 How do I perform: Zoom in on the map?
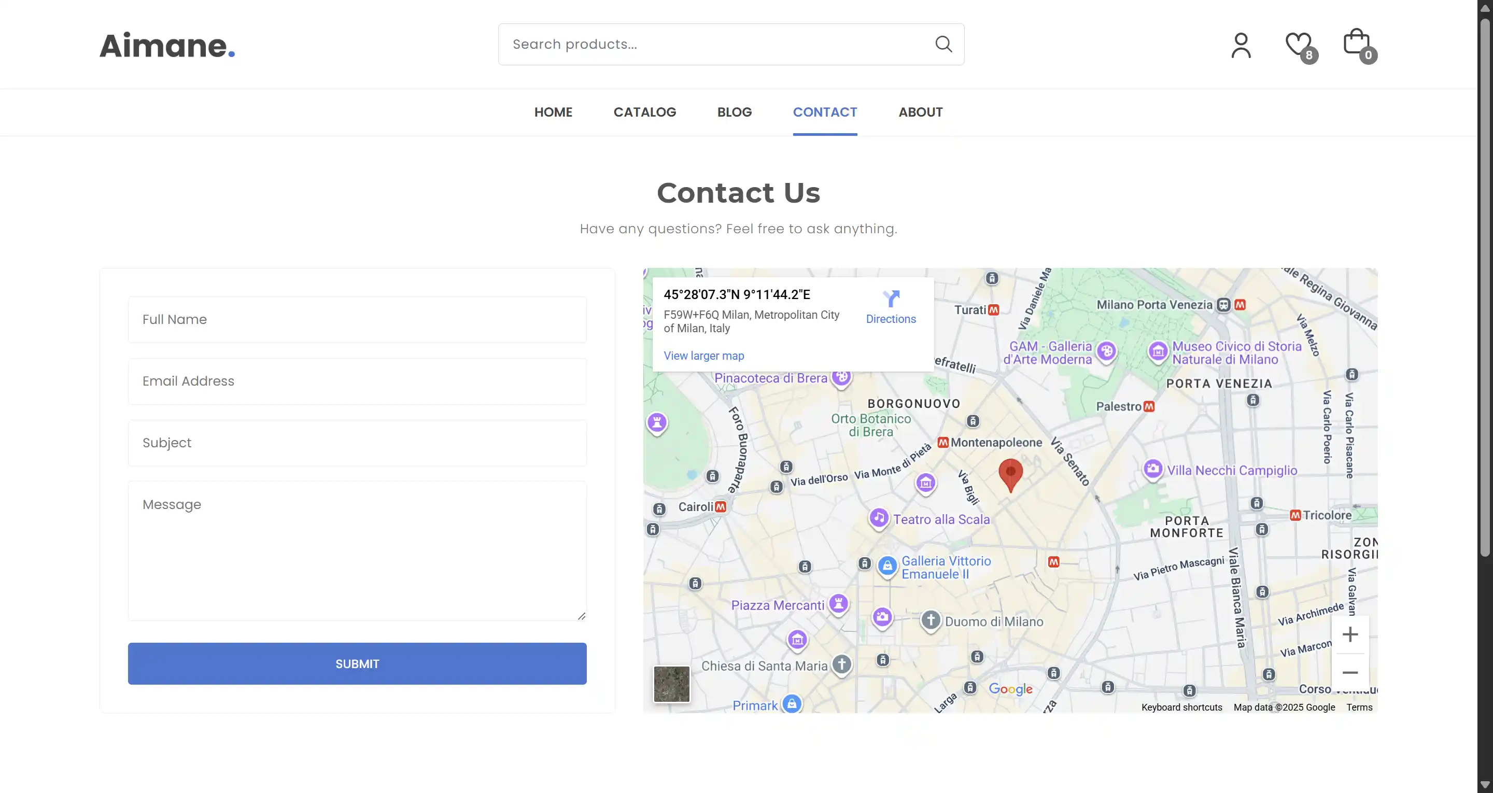pos(1350,634)
